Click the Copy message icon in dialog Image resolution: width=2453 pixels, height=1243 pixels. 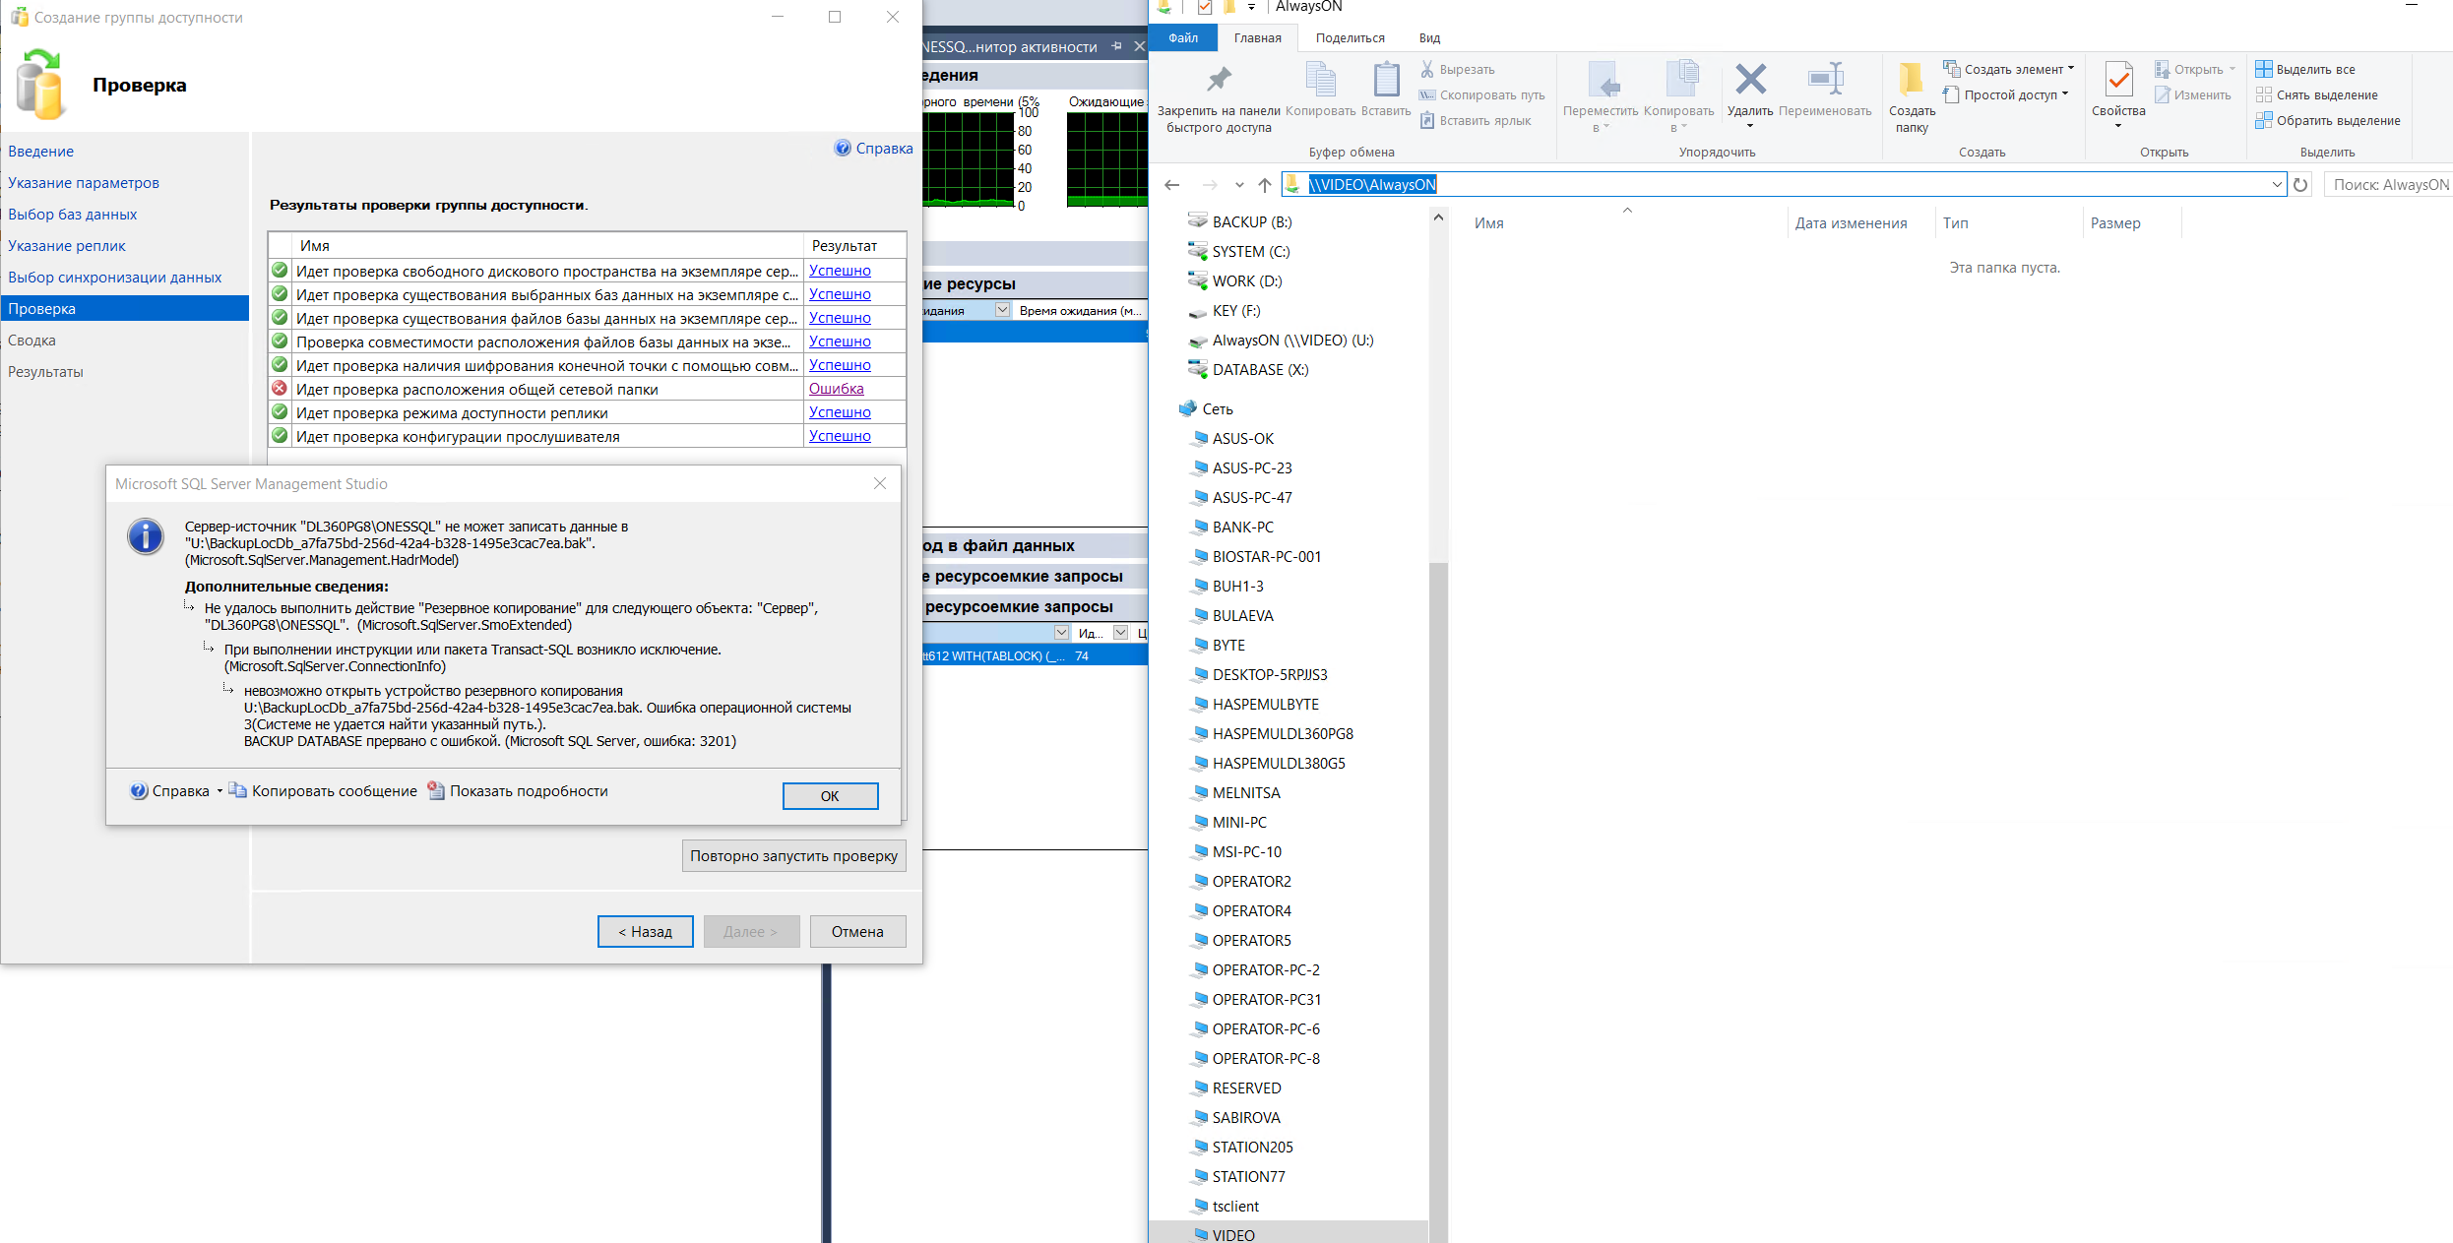[x=238, y=790]
